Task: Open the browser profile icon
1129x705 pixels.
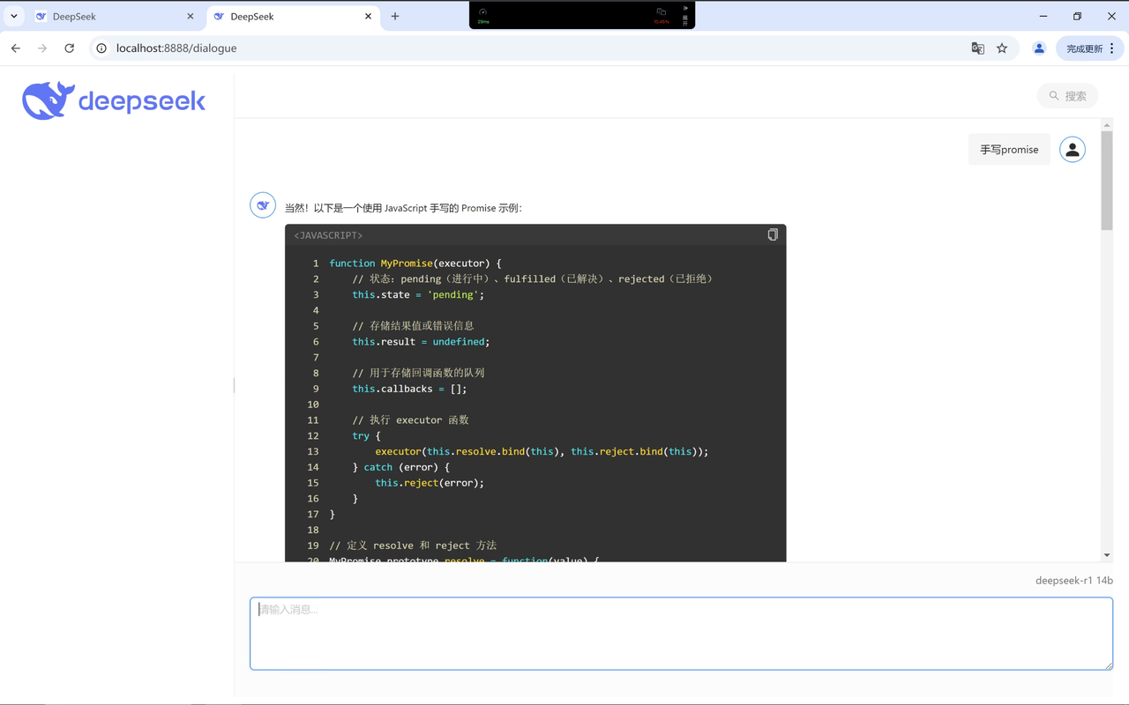Action: (1039, 48)
